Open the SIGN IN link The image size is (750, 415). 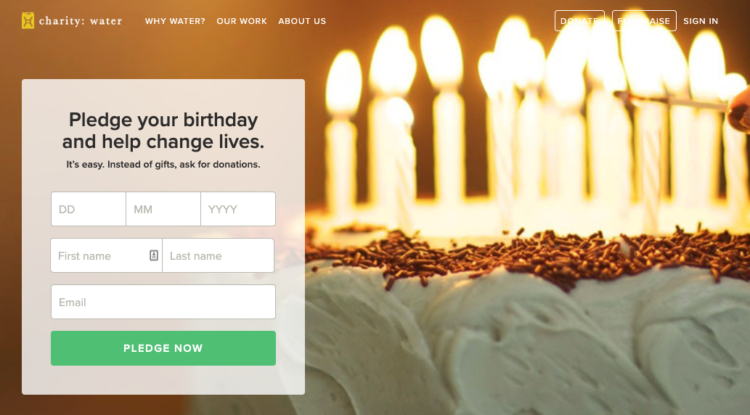click(x=701, y=21)
